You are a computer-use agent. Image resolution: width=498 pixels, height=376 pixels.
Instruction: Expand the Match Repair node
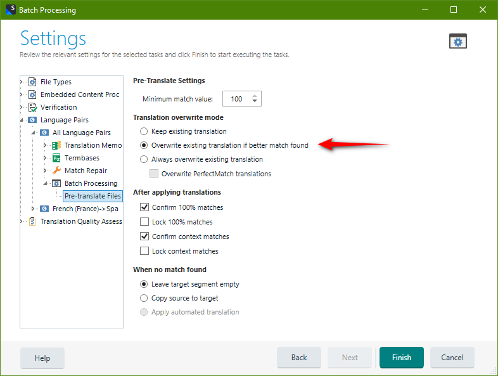45,171
